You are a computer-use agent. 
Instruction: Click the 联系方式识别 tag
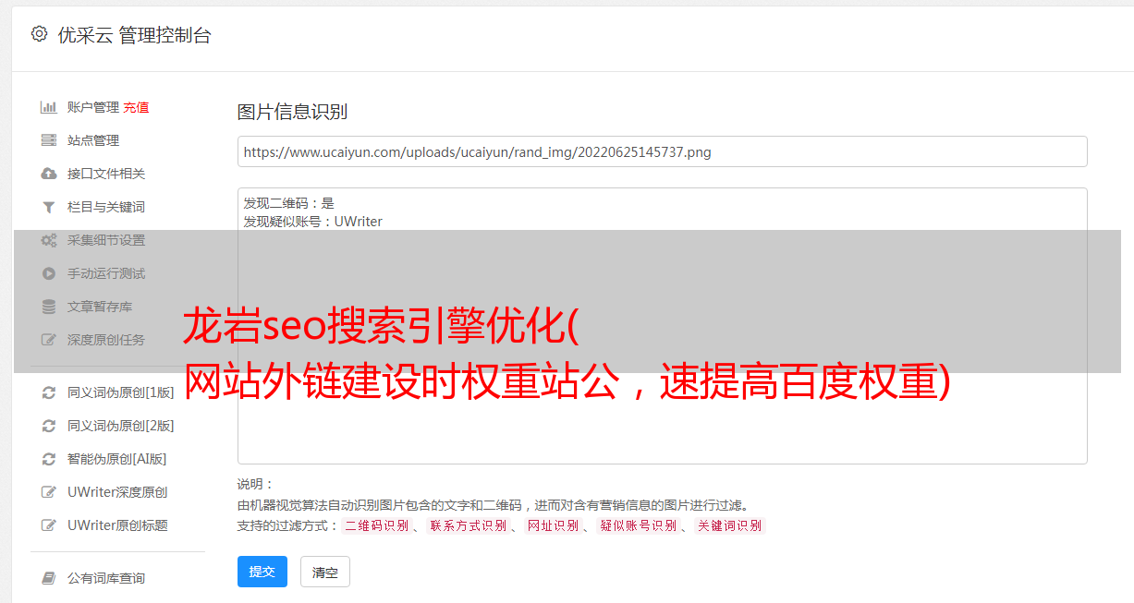point(469,525)
